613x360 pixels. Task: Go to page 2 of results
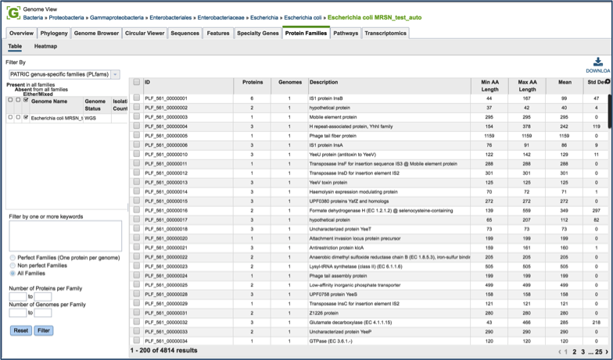click(x=574, y=351)
